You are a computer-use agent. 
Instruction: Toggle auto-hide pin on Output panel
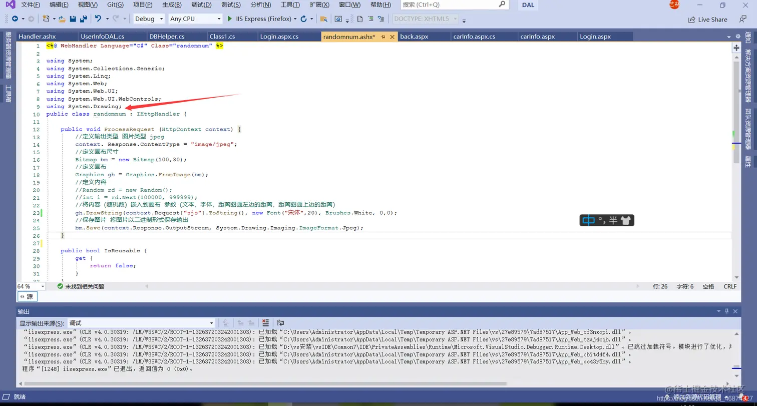(727, 311)
